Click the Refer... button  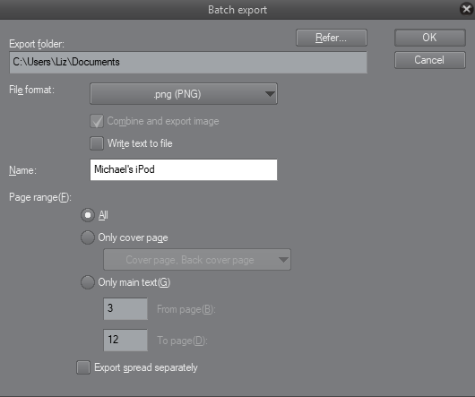coord(332,38)
